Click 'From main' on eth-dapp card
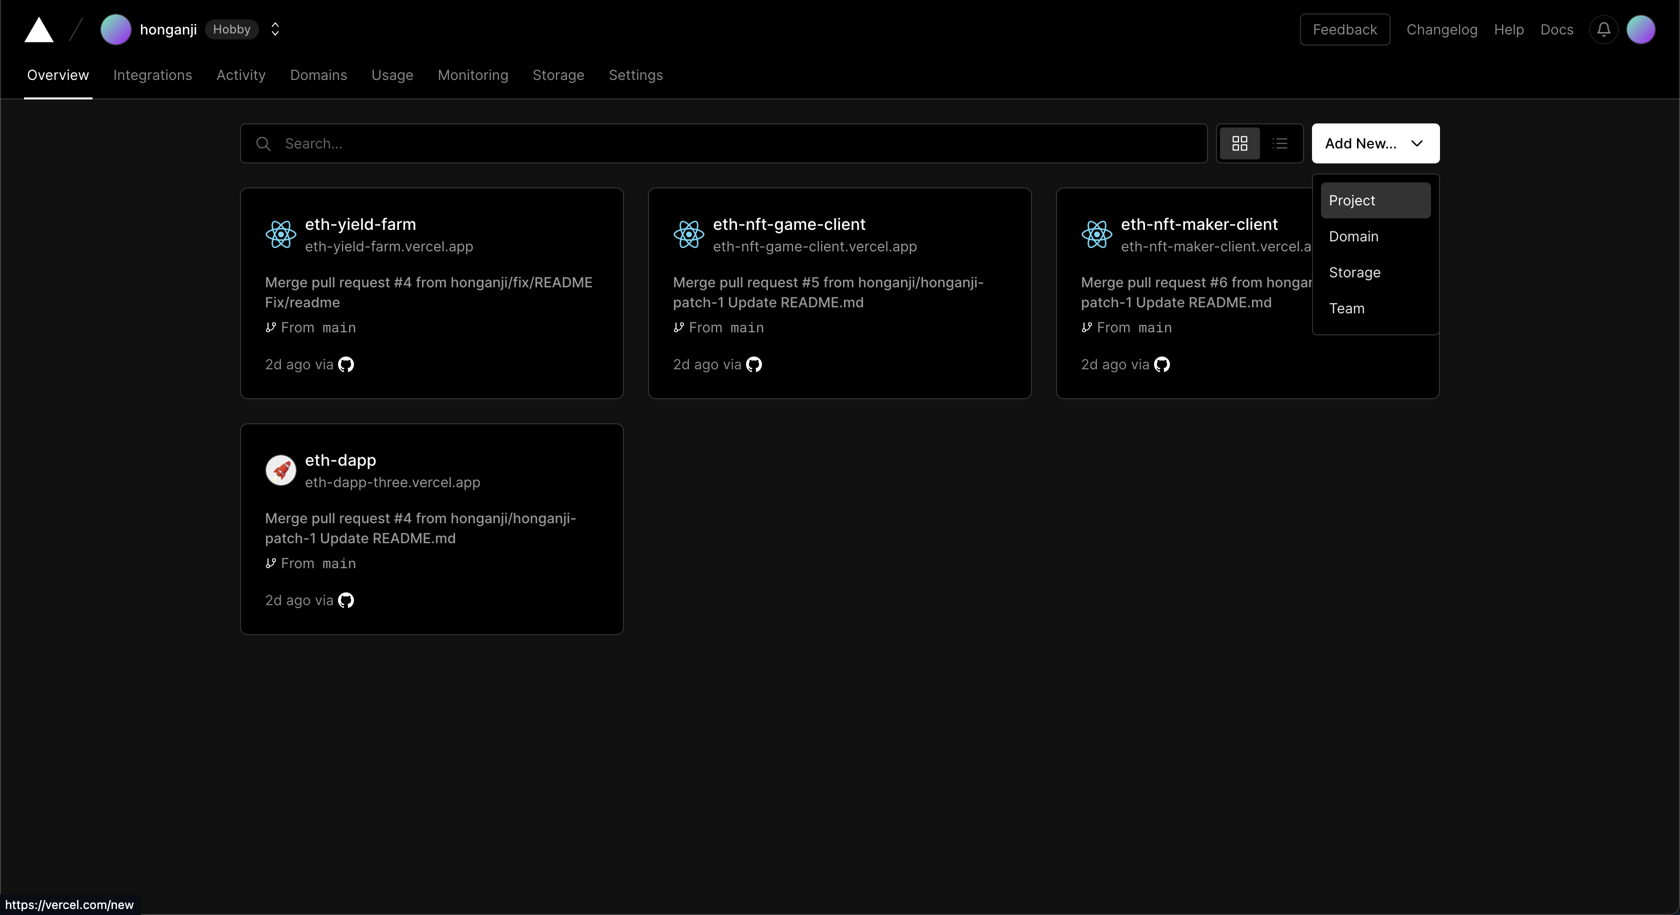 (318, 564)
